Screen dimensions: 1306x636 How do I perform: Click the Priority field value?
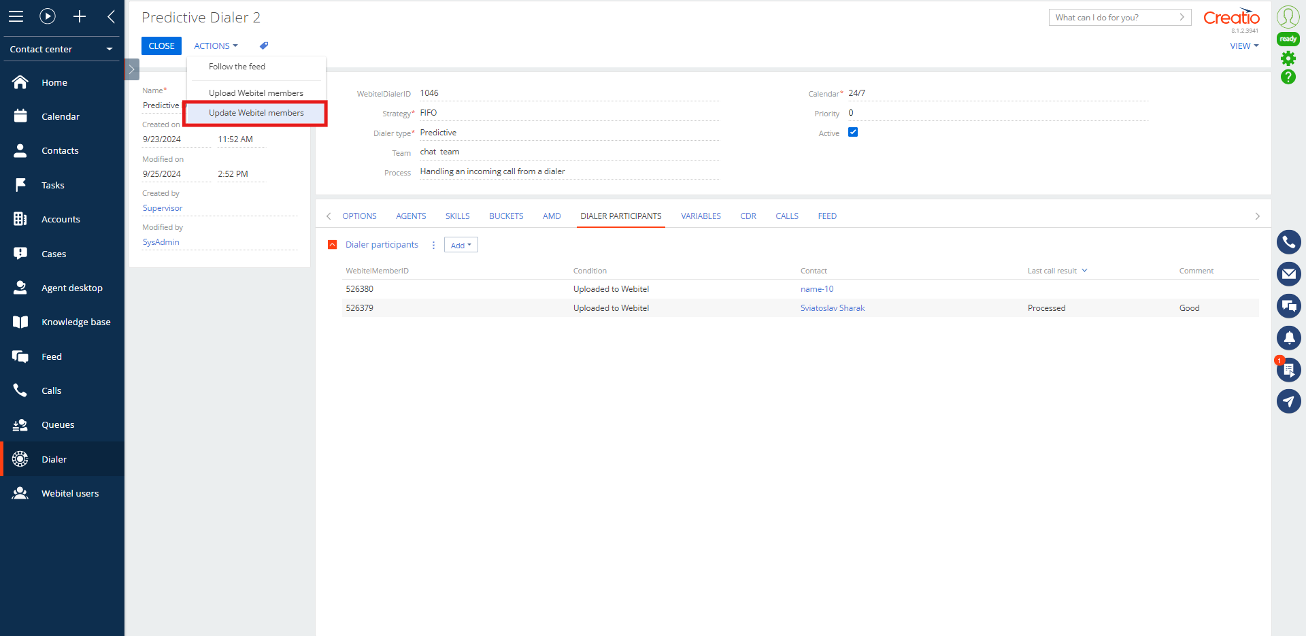pos(997,113)
